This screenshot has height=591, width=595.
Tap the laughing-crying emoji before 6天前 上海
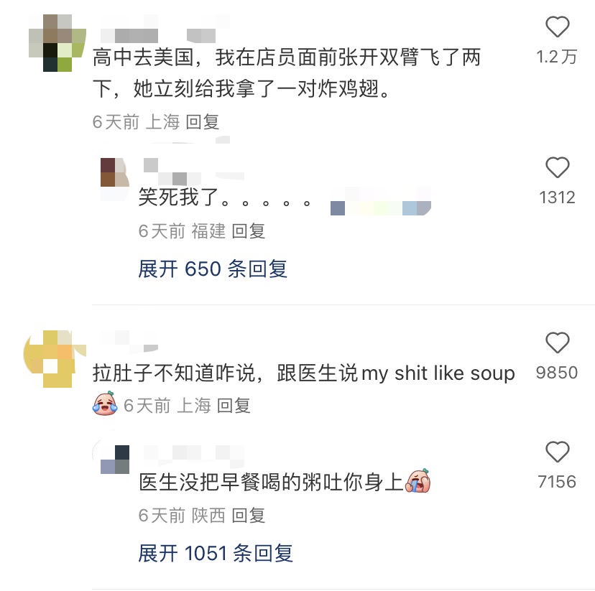click(x=105, y=404)
